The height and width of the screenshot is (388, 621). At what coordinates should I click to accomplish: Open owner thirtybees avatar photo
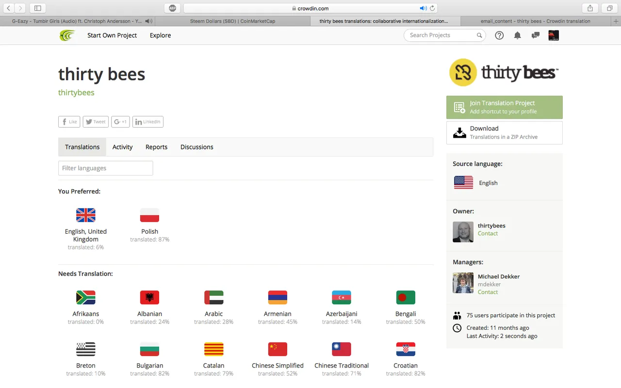click(x=463, y=232)
